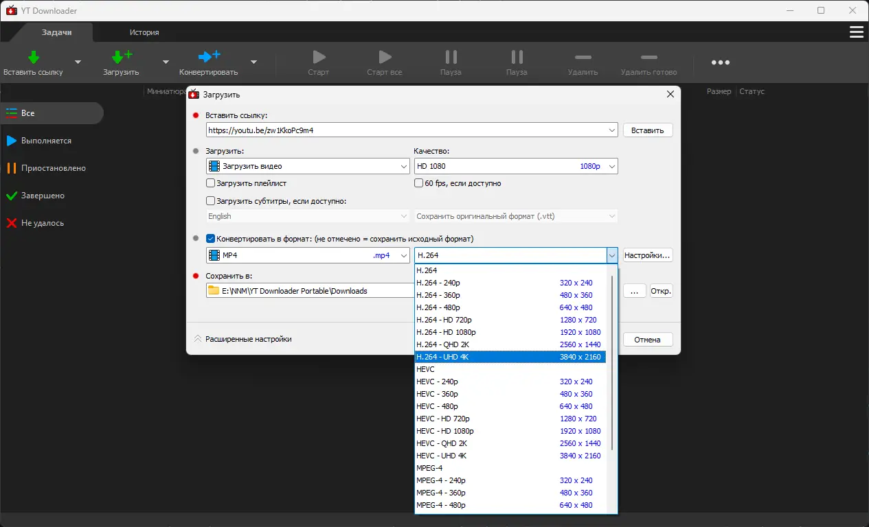Click the URL link input field
This screenshot has width=869, height=527.
(x=405, y=130)
